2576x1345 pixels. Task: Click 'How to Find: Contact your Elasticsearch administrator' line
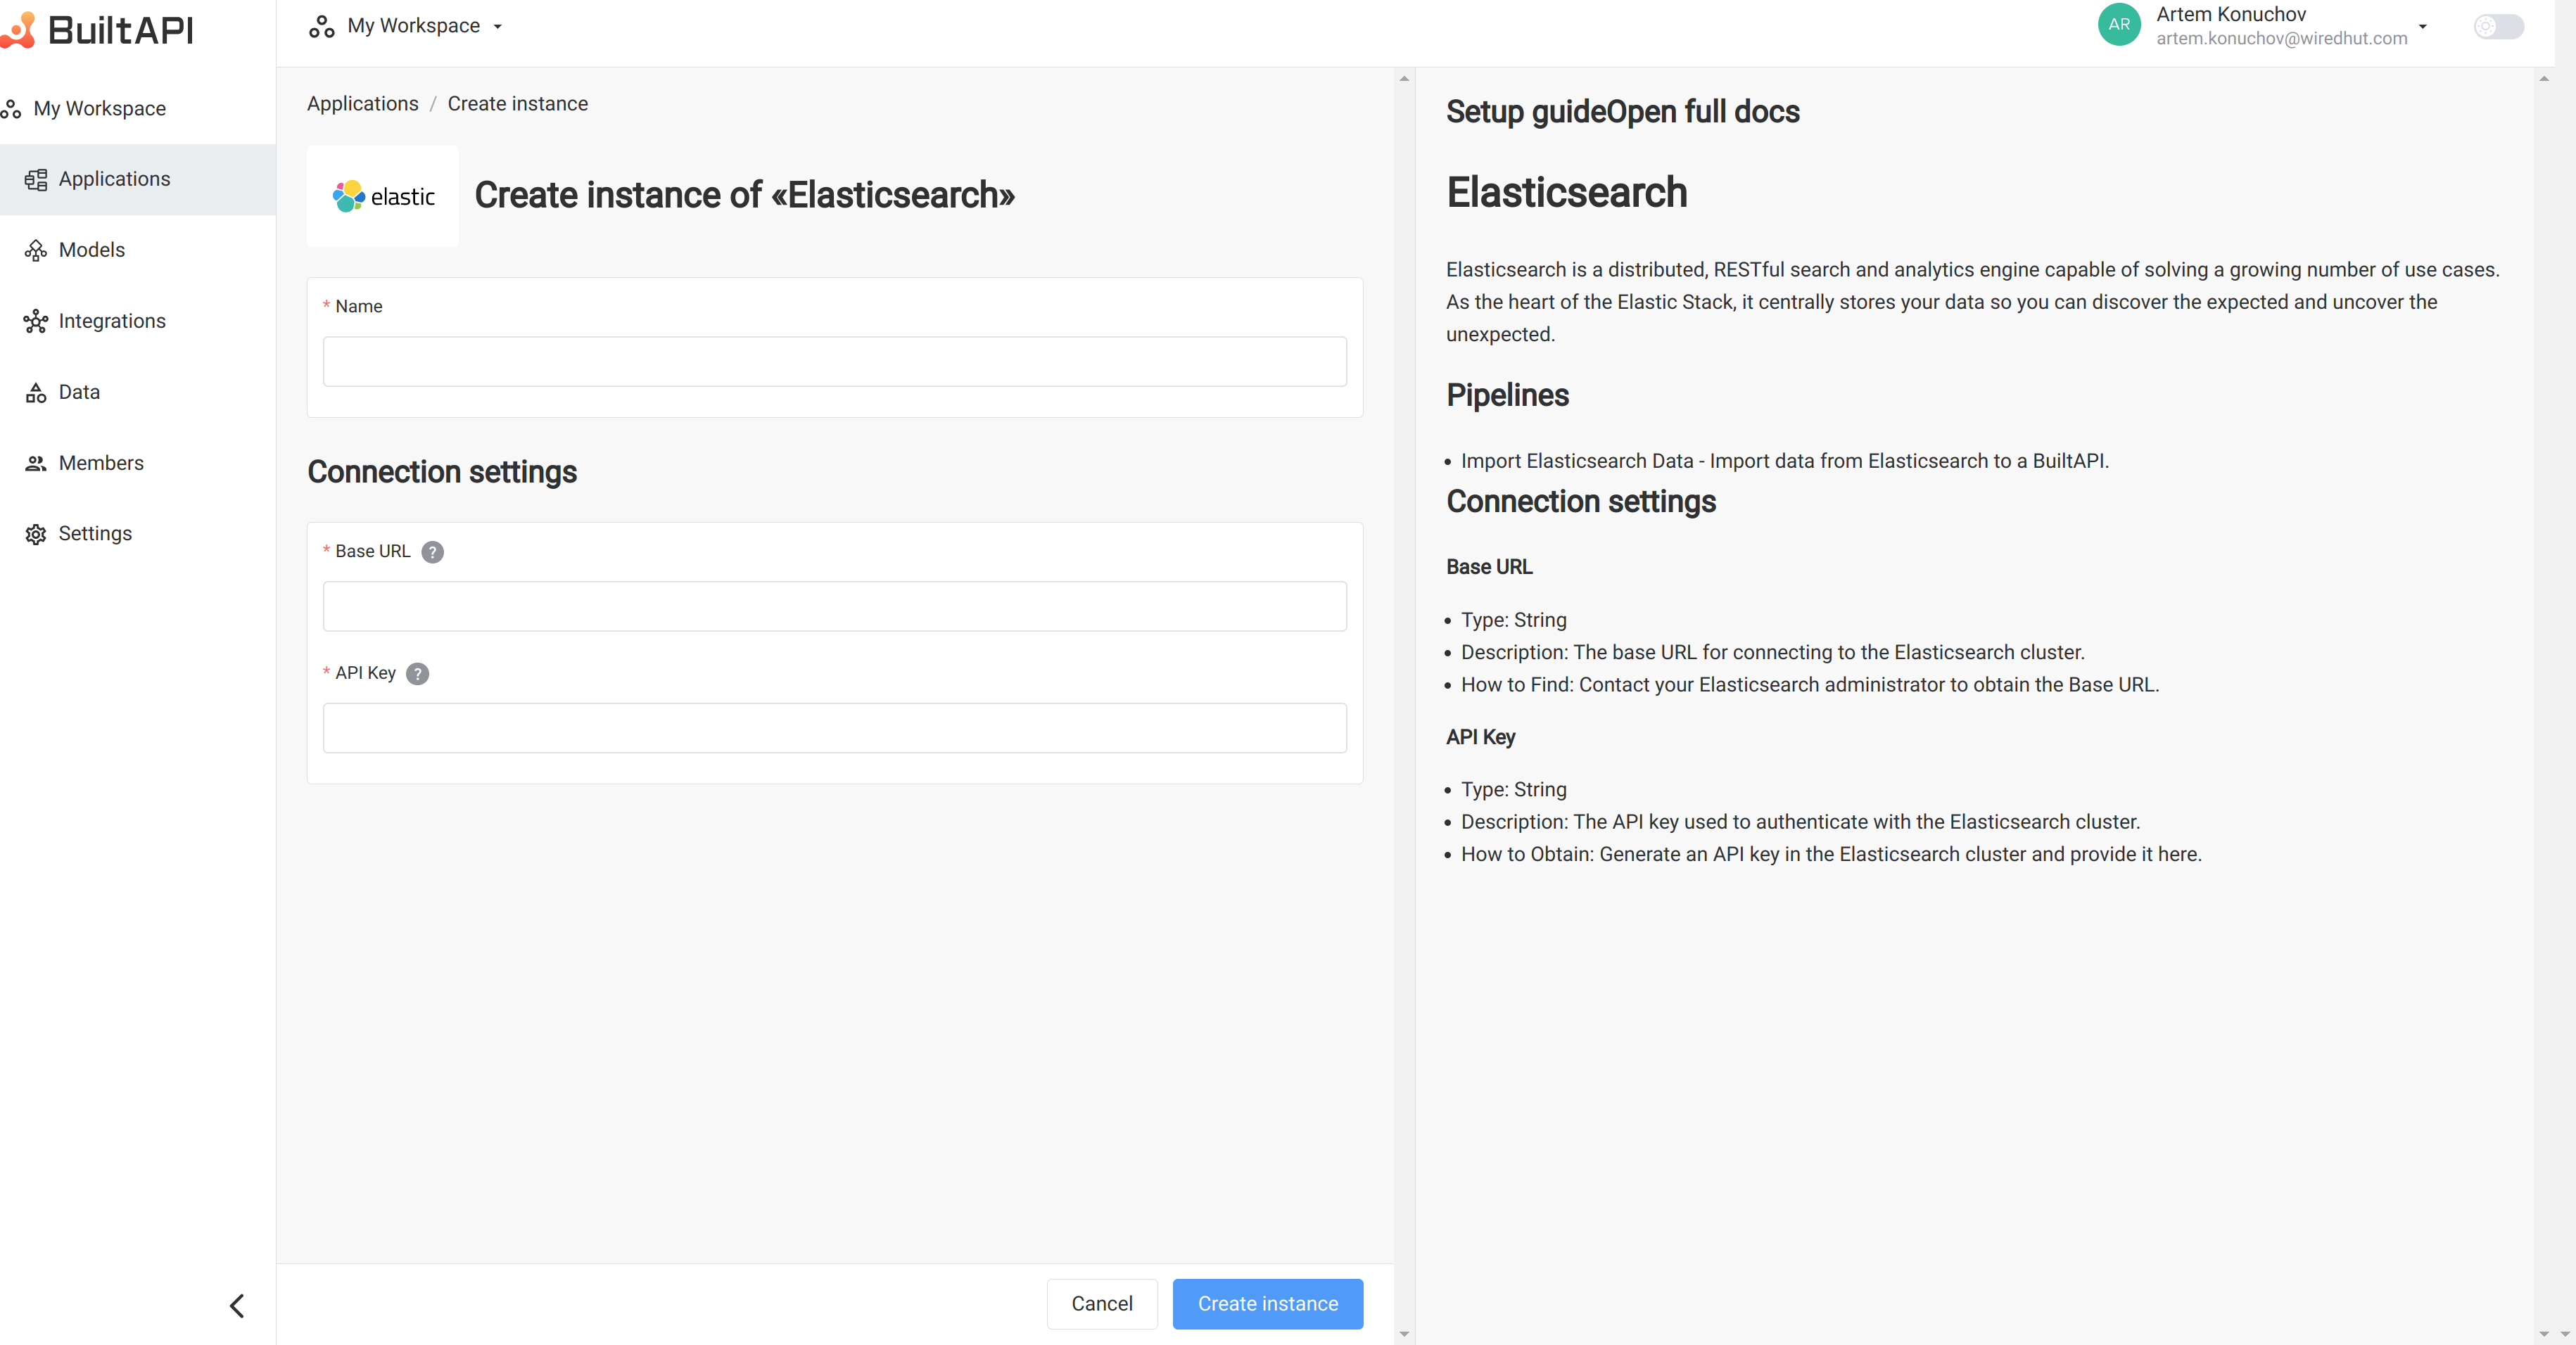click(x=1810, y=685)
